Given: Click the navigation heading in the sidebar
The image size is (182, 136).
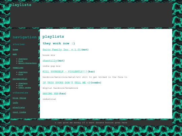Looking at the screenshot, I should [x=25, y=37].
